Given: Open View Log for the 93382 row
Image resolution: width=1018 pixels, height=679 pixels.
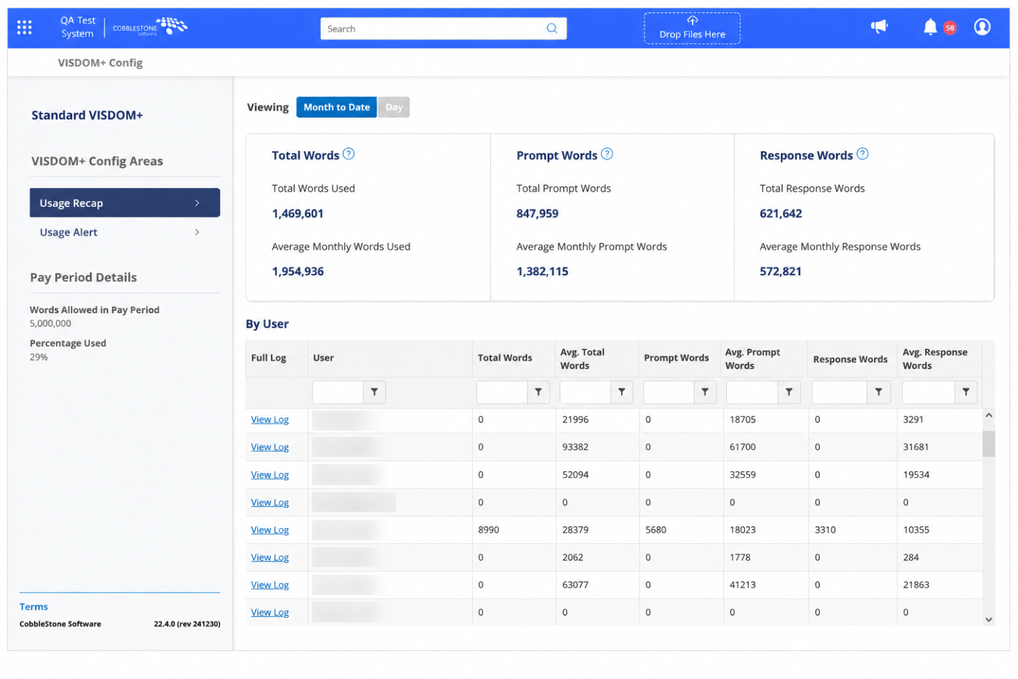Looking at the screenshot, I should [270, 447].
